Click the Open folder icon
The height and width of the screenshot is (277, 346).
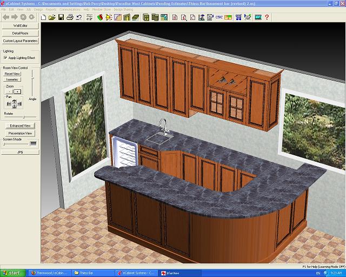coord(52,17)
